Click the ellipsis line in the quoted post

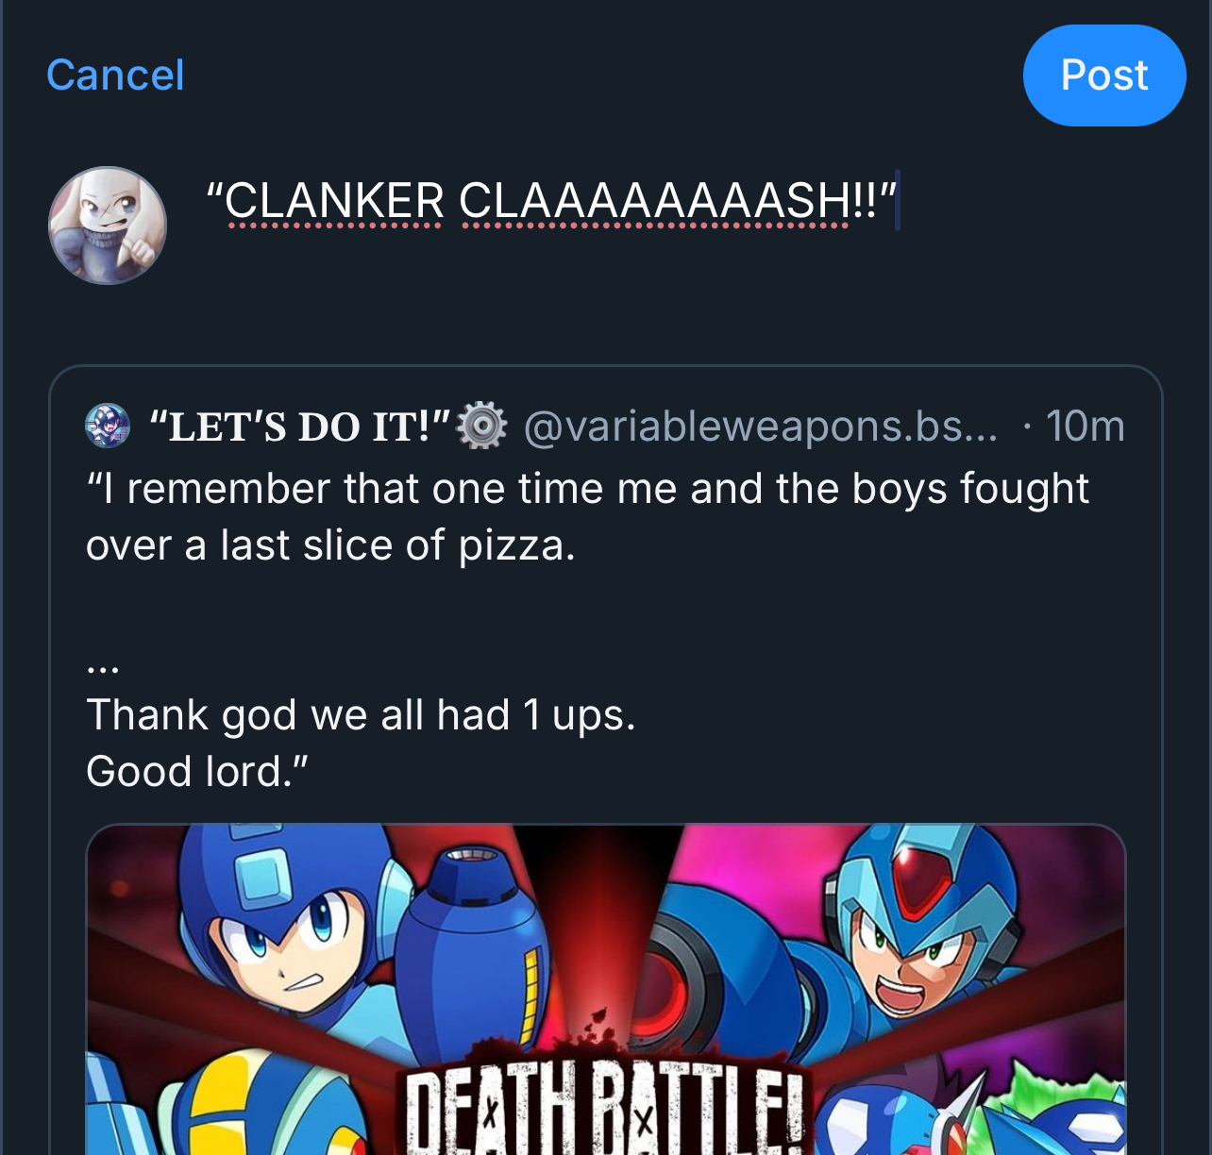point(102,668)
